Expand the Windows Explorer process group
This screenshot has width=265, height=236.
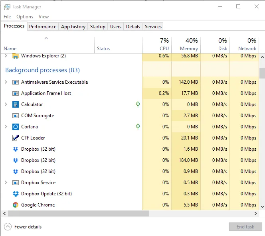click(x=6, y=56)
